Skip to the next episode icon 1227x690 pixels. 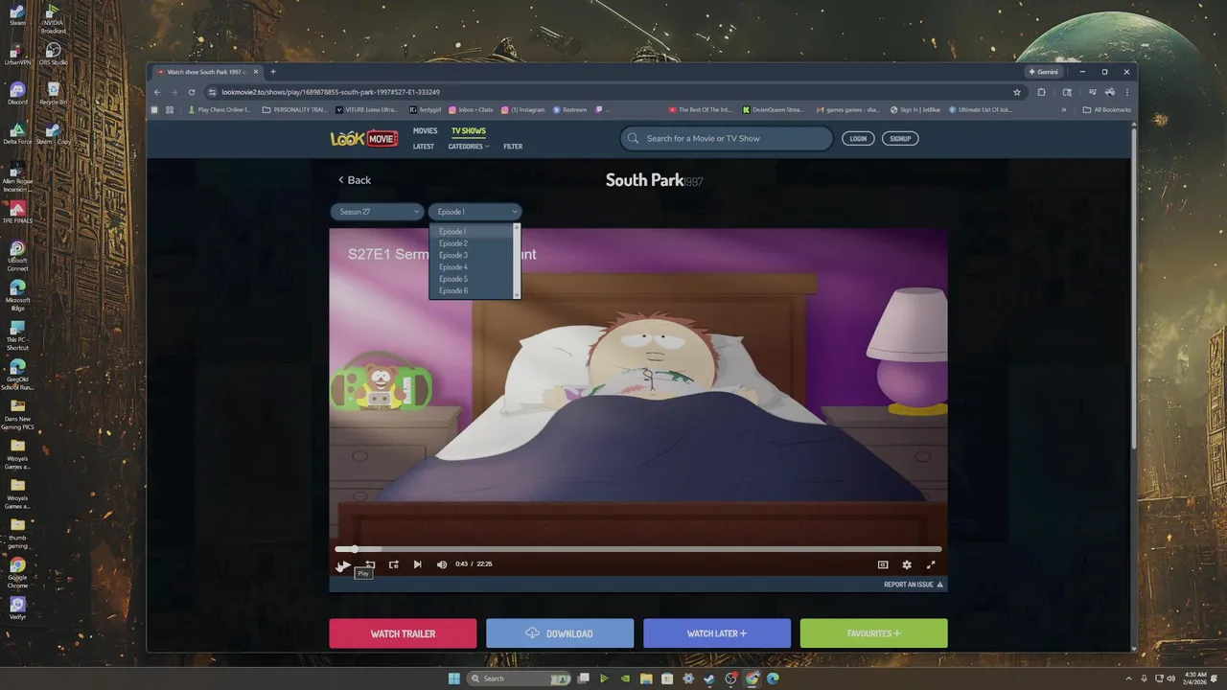point(417,564)
